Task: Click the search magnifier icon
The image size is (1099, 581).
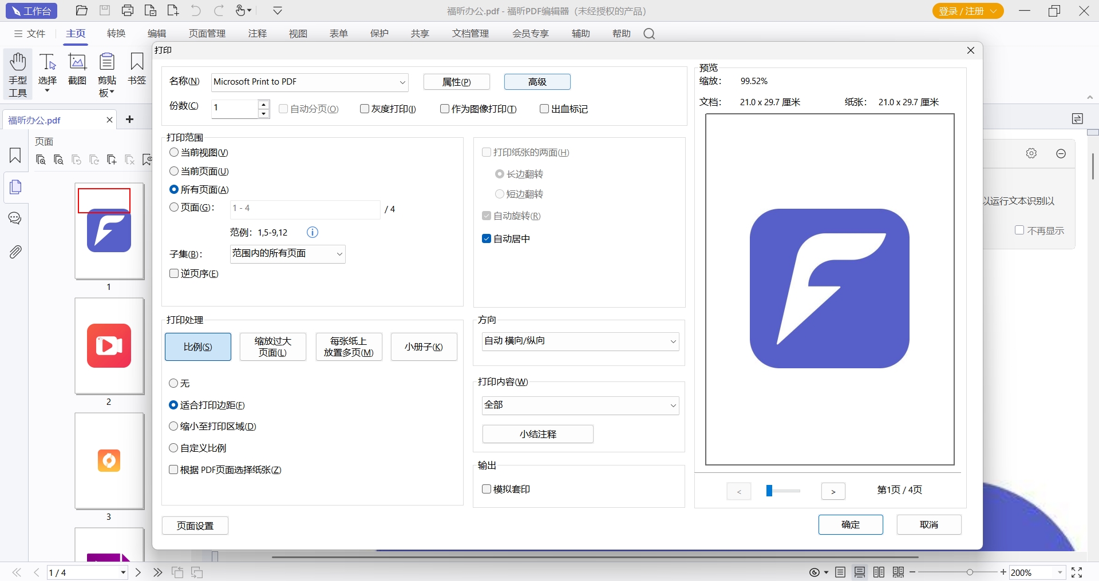Action: (649, 34)
